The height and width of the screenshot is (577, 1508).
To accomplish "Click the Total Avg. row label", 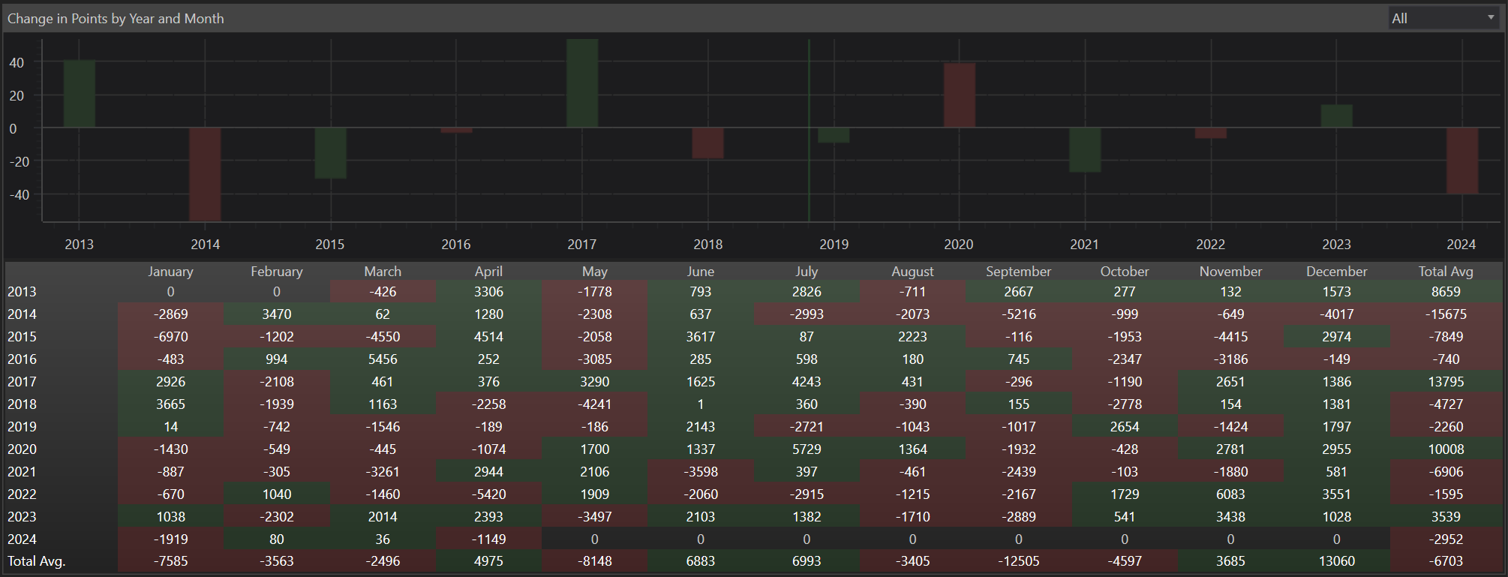I will [37, 561].
